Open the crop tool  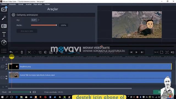(x=40, y=52)
